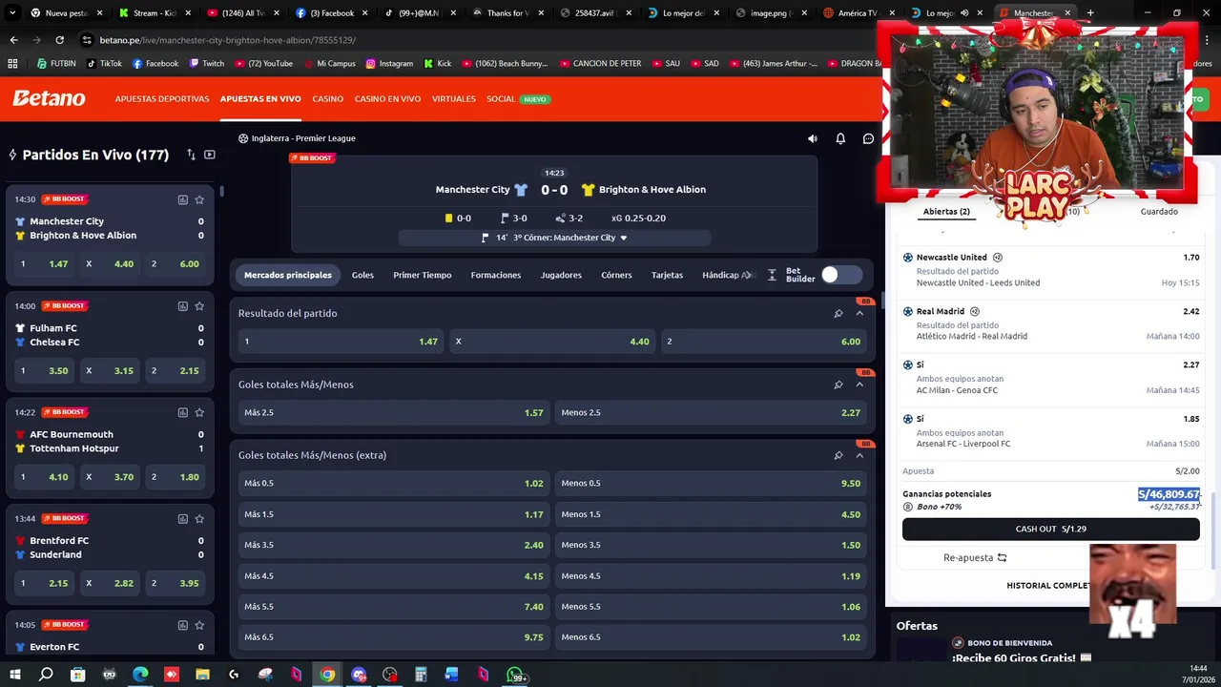Image resolution: width=1221 pixels, height=687 pixels.
Task: Switch to Abiertas (2) bets tab
Action: click(946, 212)
